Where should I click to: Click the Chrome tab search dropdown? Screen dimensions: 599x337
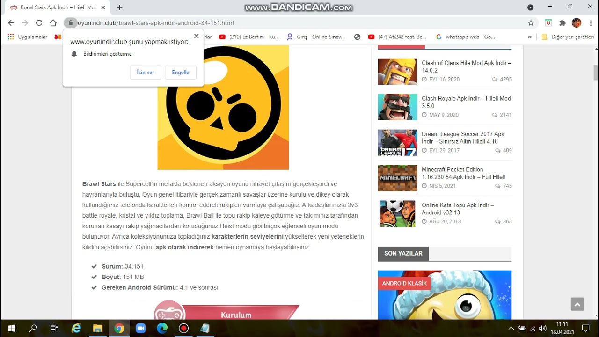click(x=530, y=7)
